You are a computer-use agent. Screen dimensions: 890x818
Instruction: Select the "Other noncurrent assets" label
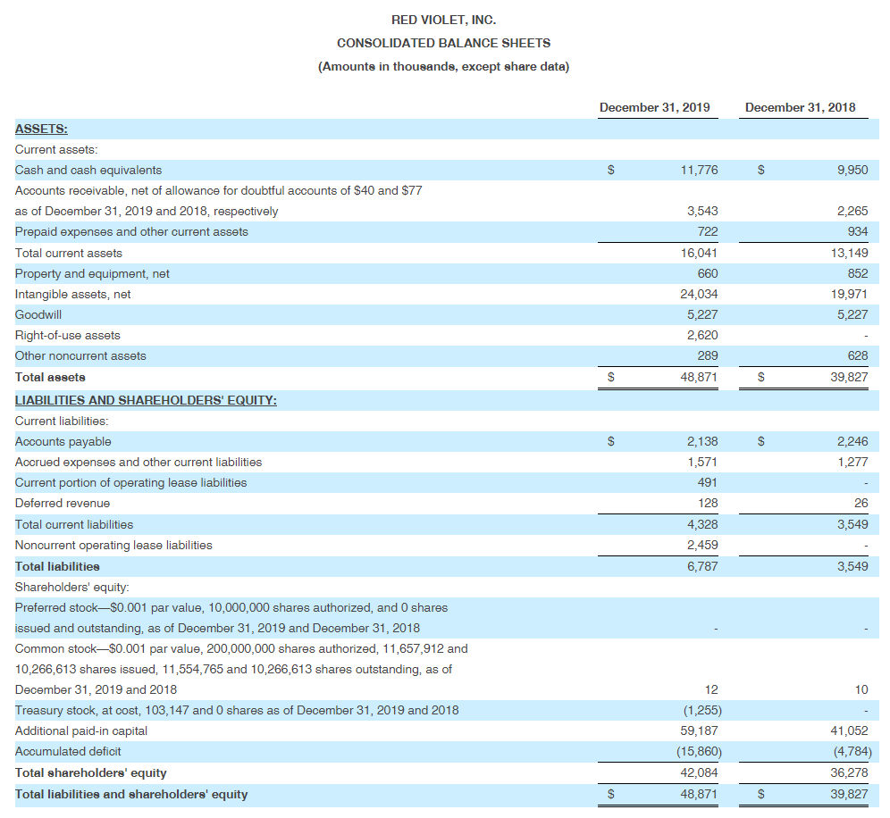coord(80,355)
